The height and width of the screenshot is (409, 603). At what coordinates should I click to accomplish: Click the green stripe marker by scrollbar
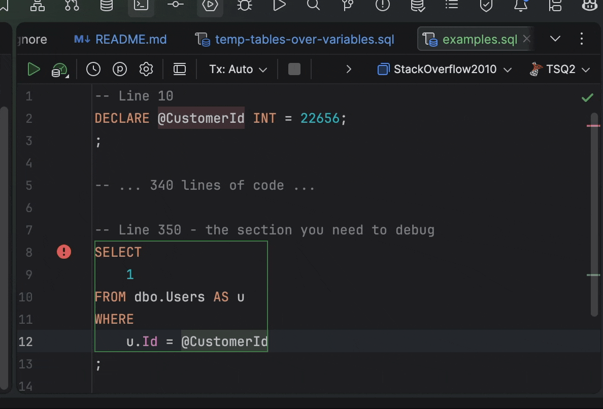[x=593, y=275]
